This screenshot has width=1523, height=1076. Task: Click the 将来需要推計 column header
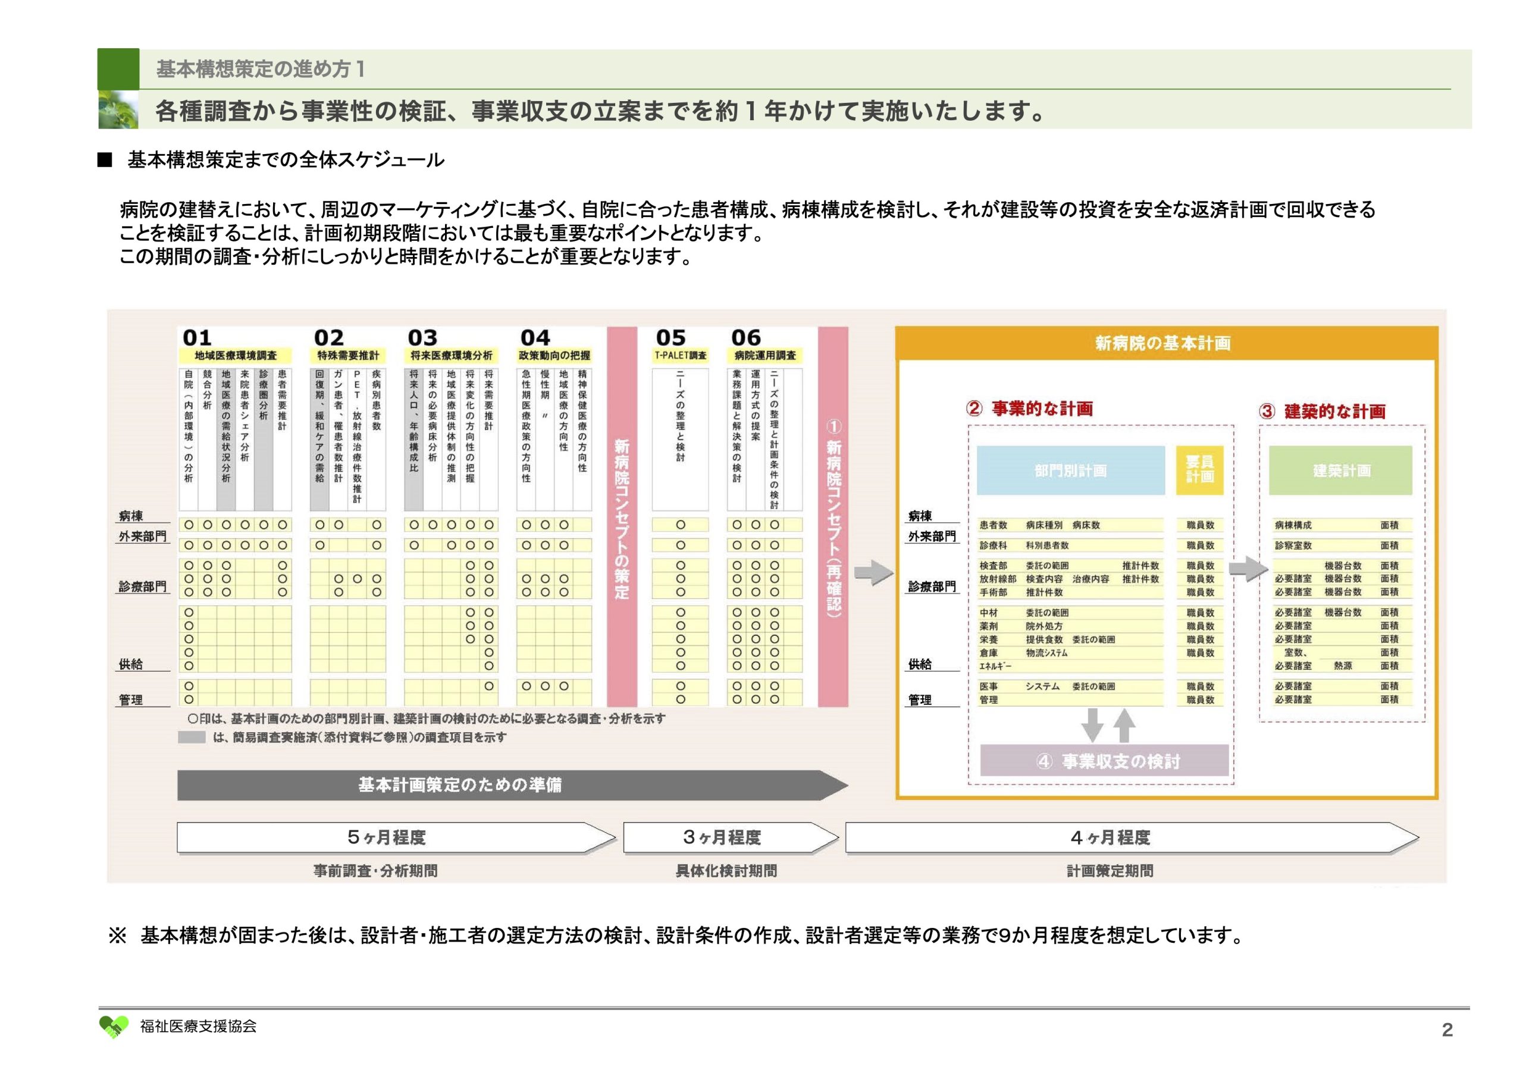click(489, 400)
